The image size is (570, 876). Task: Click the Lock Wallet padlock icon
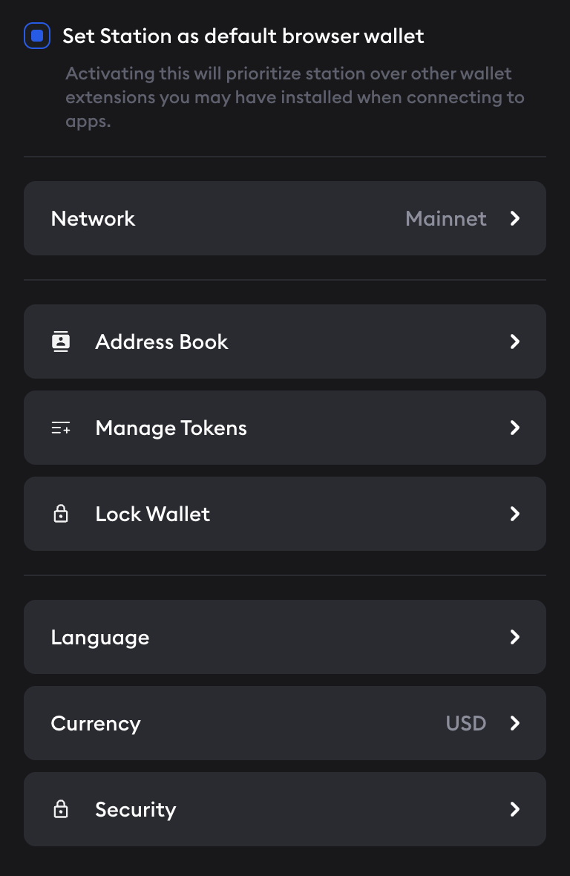pos(61,514)
